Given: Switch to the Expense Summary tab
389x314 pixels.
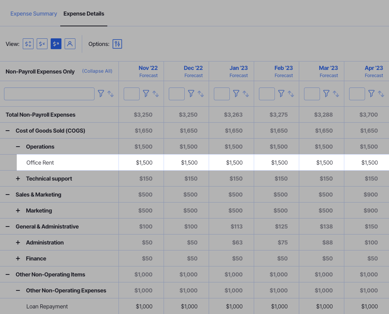Looking at the screenshot, I should (x=34, y=14).
